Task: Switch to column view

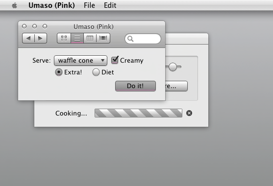Action: click(x=90, y=38)
